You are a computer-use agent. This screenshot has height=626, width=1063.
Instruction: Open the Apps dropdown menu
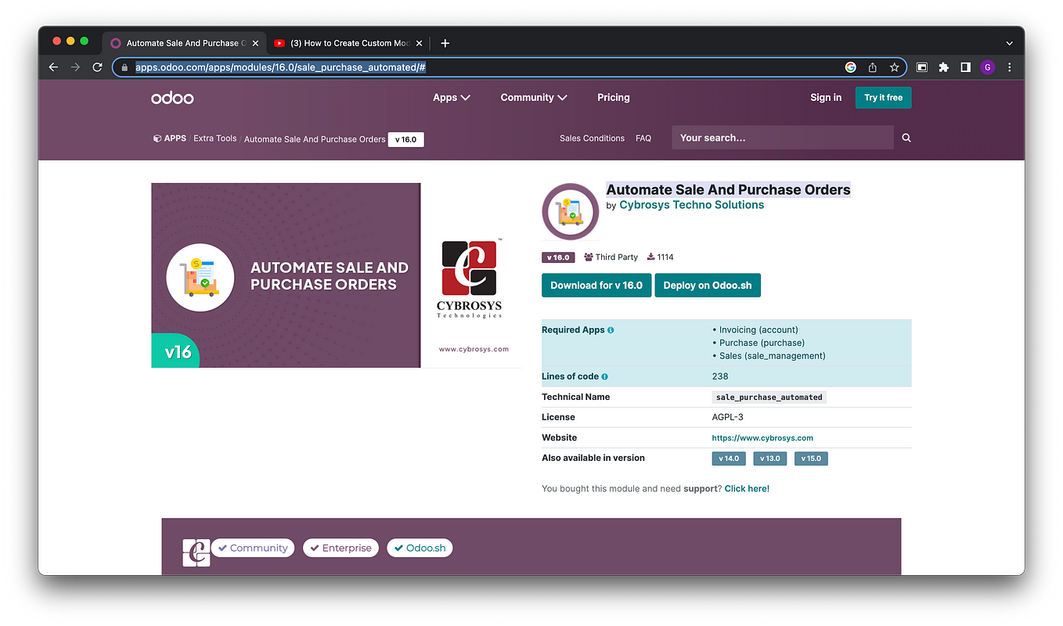(452, 98)
